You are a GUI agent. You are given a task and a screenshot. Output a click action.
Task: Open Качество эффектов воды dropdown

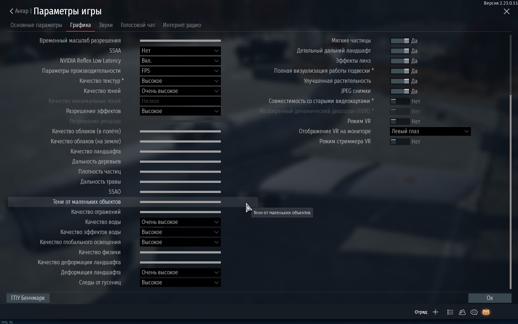180,232
